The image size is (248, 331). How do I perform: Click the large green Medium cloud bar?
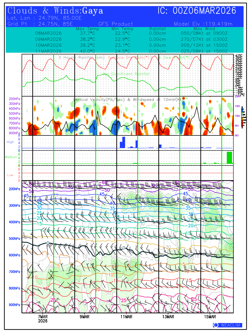click(x=229, y=158)
